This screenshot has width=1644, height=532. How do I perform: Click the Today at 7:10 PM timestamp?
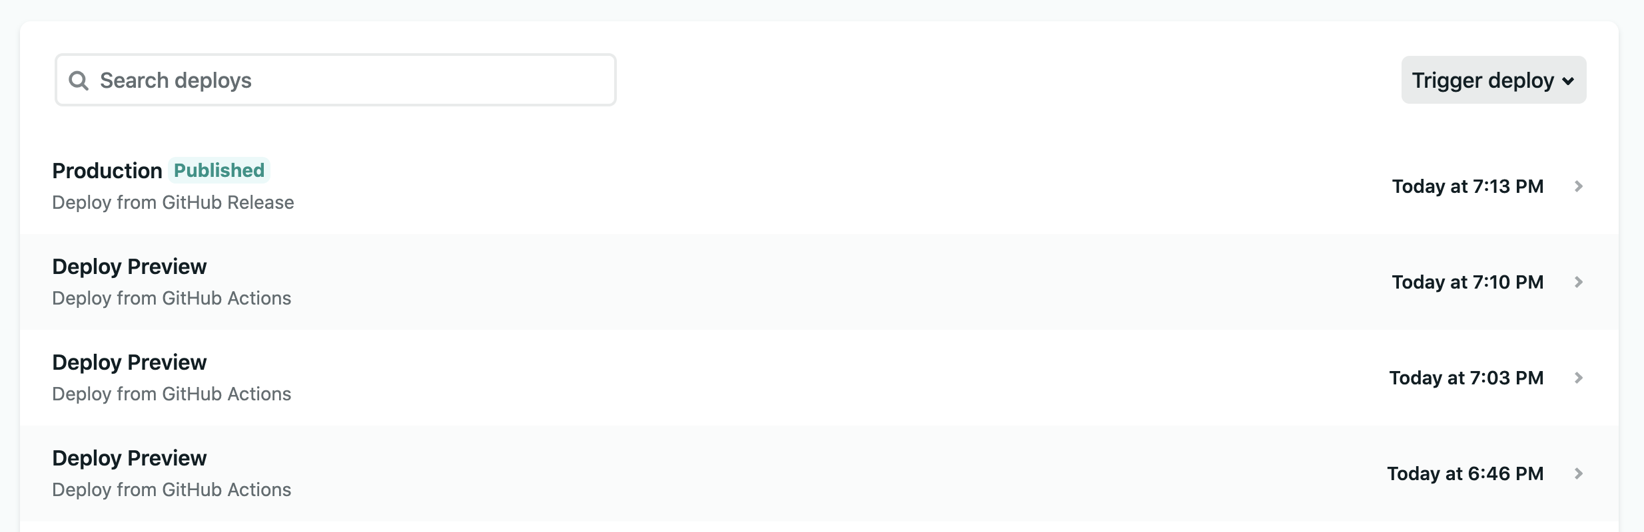(1467, 282)
